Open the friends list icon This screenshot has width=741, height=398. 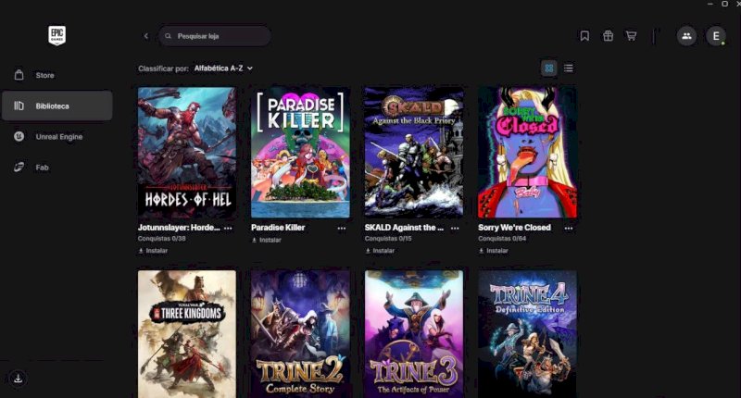pos(686,36)
